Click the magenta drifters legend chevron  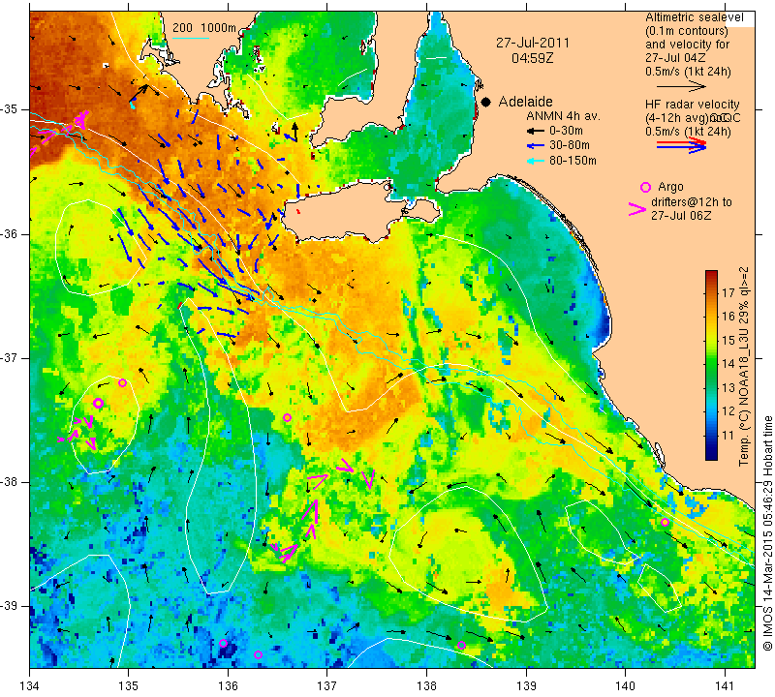coord(637,209)
